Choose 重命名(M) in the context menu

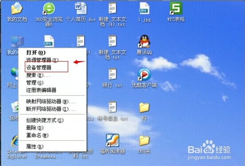[52, 135]
